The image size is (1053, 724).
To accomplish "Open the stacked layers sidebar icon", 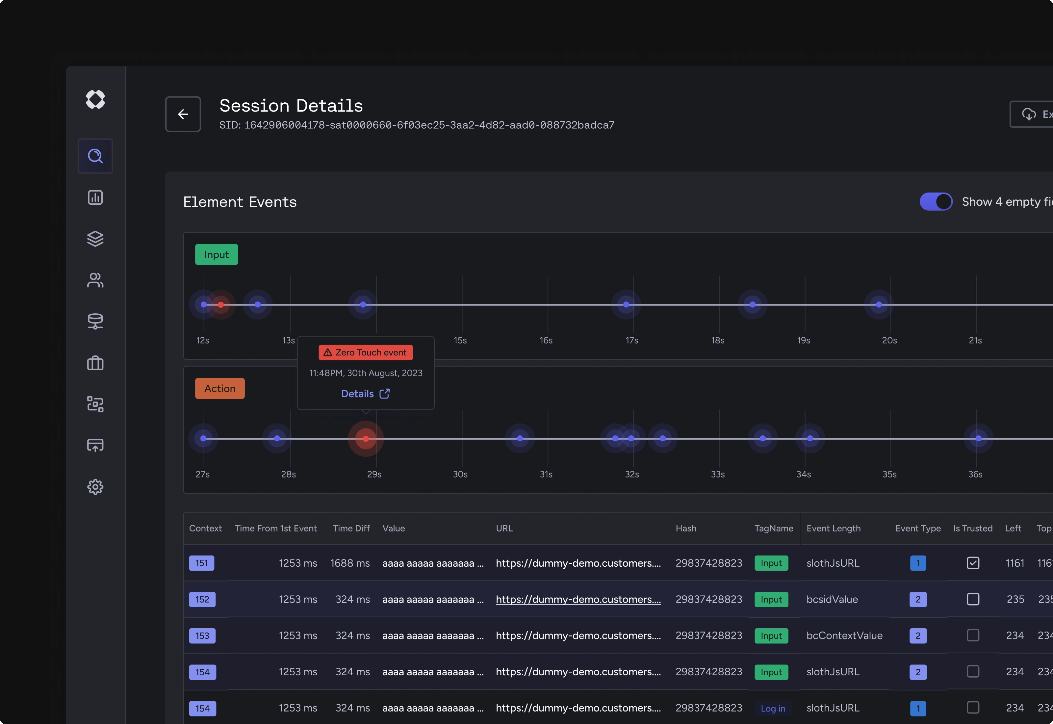I will [x=95, y=239].
